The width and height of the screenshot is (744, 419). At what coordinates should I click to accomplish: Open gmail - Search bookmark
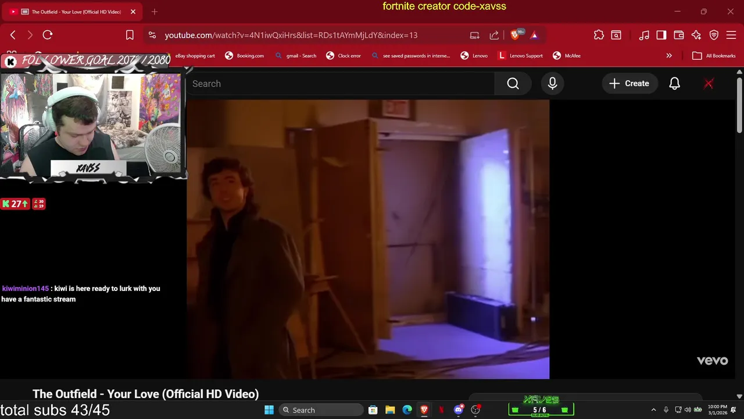click(x=296, y=56)
